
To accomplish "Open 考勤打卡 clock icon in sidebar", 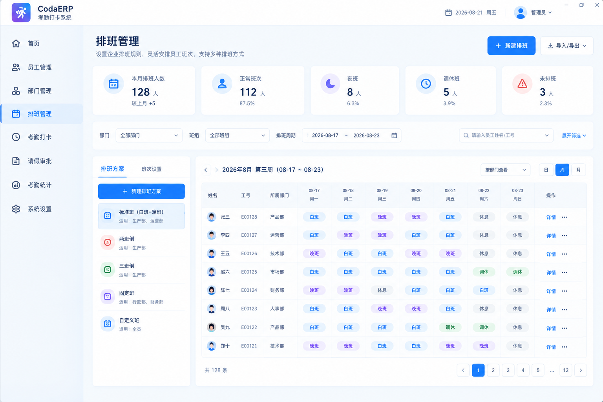I will pos(16,137).
